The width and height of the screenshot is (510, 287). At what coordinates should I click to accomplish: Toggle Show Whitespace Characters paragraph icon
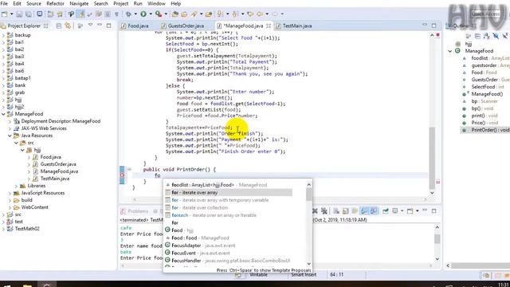[117, 14]
